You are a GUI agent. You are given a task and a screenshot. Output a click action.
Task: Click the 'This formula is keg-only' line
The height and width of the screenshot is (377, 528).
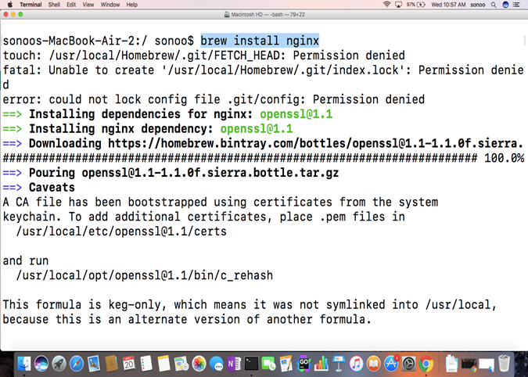[250, 305]
